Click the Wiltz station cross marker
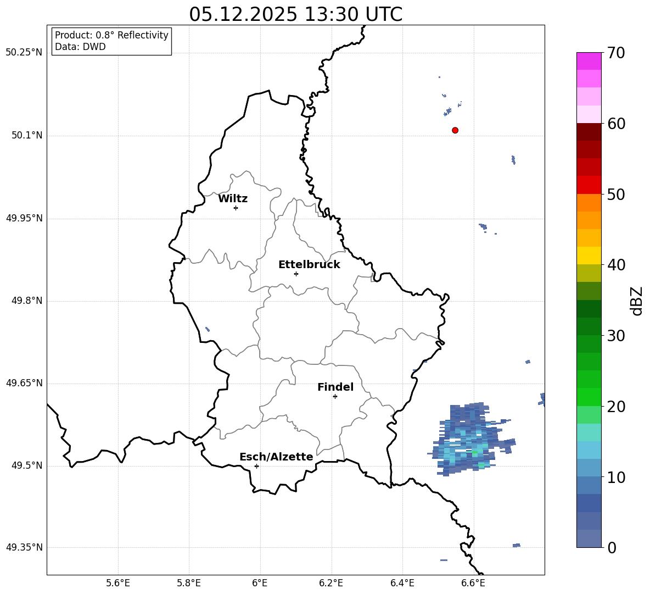 [x=236, y=208]
